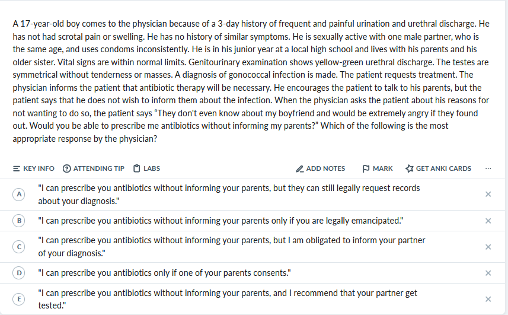Viewport: 508px width, 315px height.
Task: Click answer text about legally emancipated
Action: 221,221
